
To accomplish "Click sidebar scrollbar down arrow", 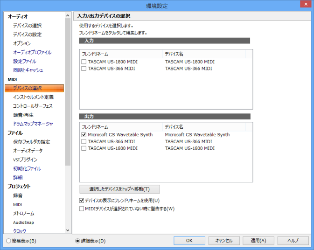I will click(68, 230).
